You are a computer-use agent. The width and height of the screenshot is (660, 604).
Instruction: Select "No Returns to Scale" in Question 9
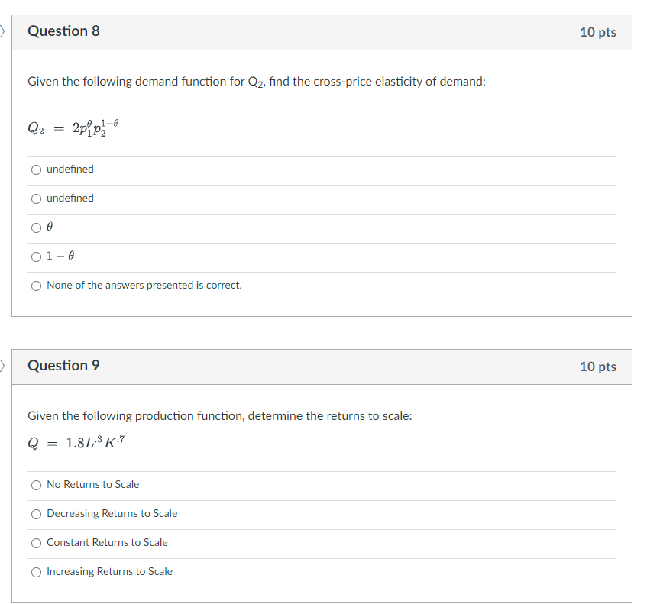36,484
